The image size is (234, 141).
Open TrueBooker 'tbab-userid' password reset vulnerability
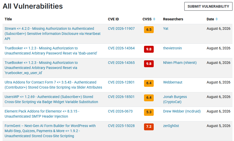click(x=51, y=51)
